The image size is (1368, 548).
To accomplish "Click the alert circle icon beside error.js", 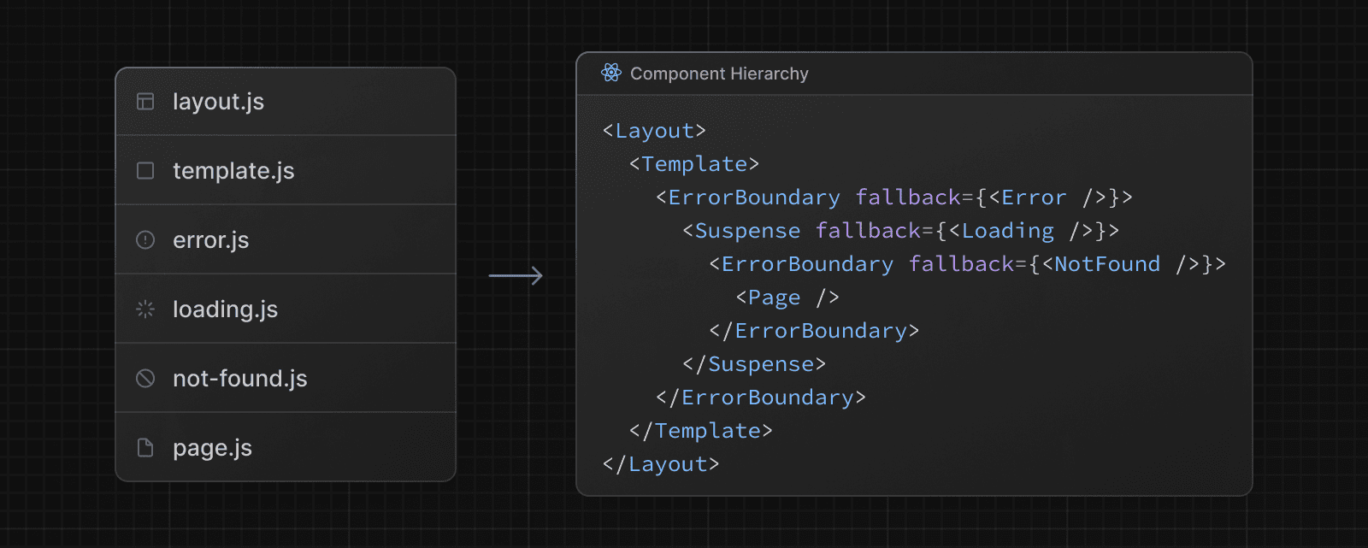I will 145,240.
